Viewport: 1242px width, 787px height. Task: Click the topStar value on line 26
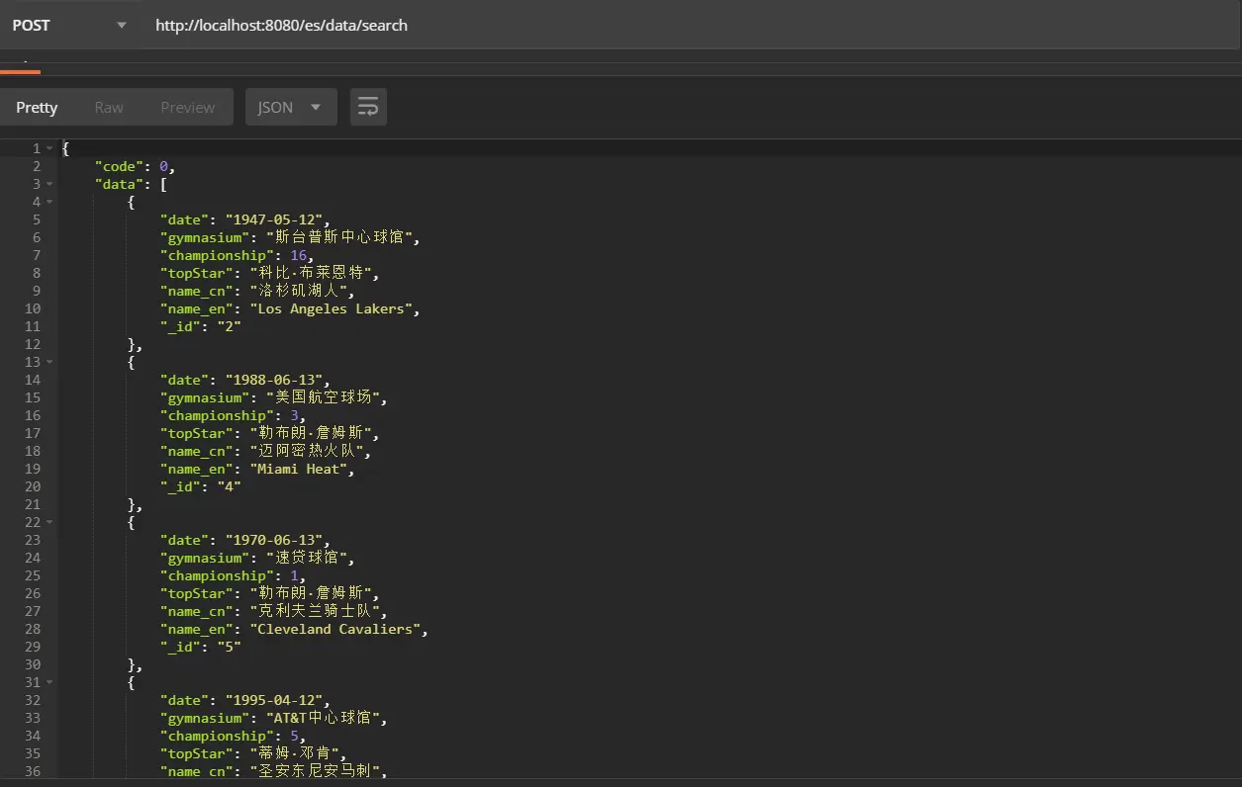point(311,593)
